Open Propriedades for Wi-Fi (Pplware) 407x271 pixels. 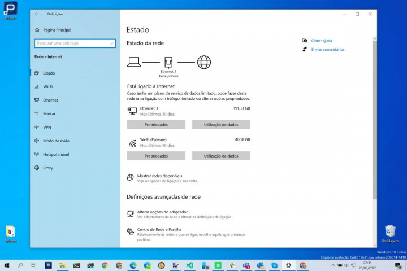pos(156,156)
